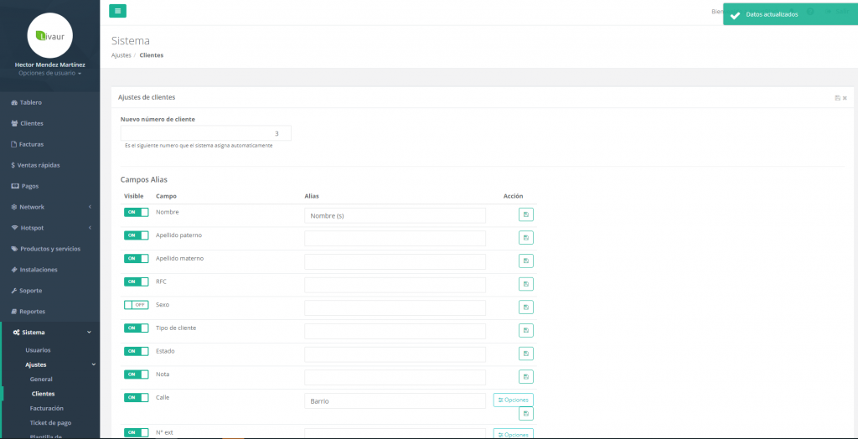Image resolution: width=858 pixels, height=439 pixels.
Task: Open Facturación settings under Ajustes
Action: click(47, 408)
